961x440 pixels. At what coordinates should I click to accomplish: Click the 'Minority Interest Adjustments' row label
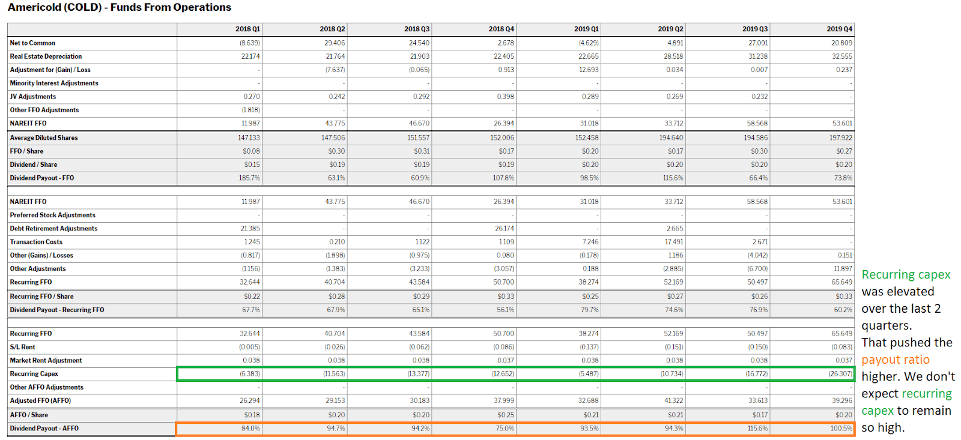54,83
